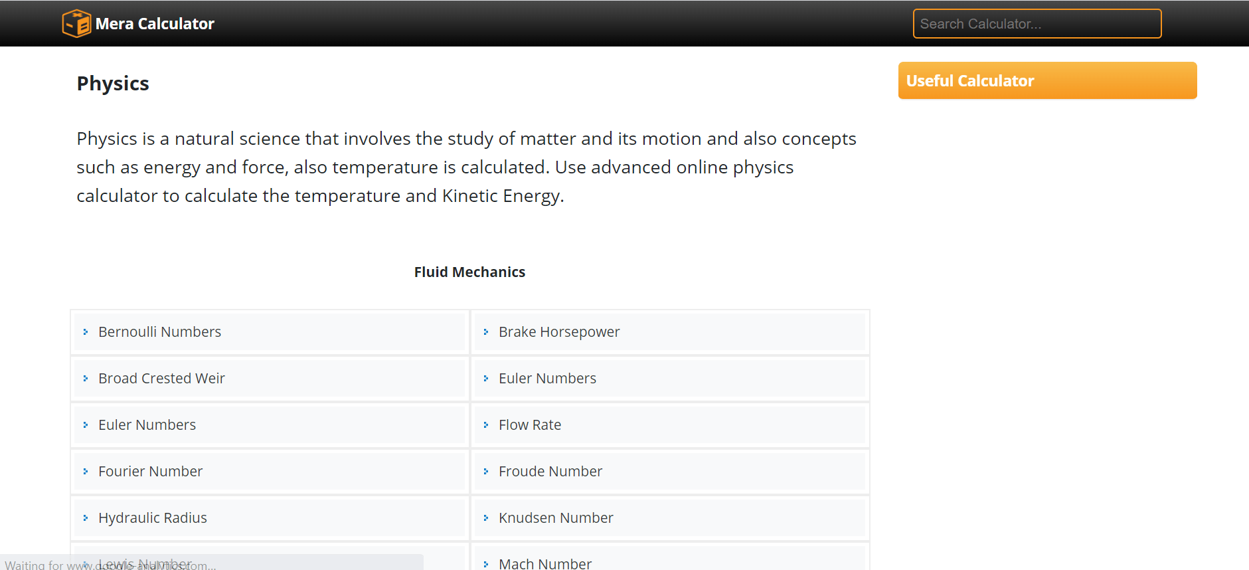Click the Useful Calculator orange header

[x=1047, y=80]
